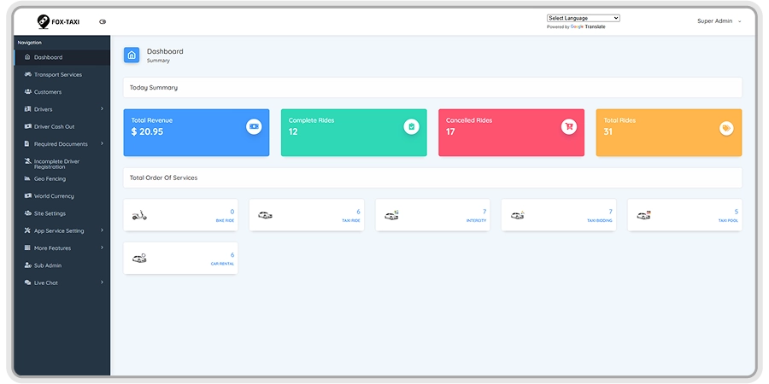Screen dimensions: 769x384
Task: Click the Complete Rides count 12
Action: pos(293,131)
